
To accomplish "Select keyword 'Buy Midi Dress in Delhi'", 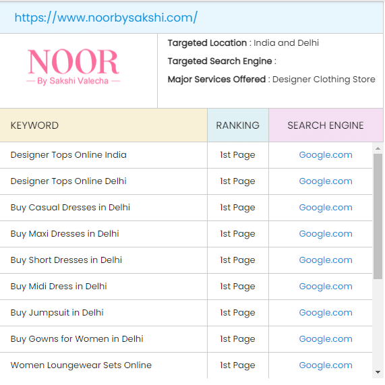I will [59, 287].
